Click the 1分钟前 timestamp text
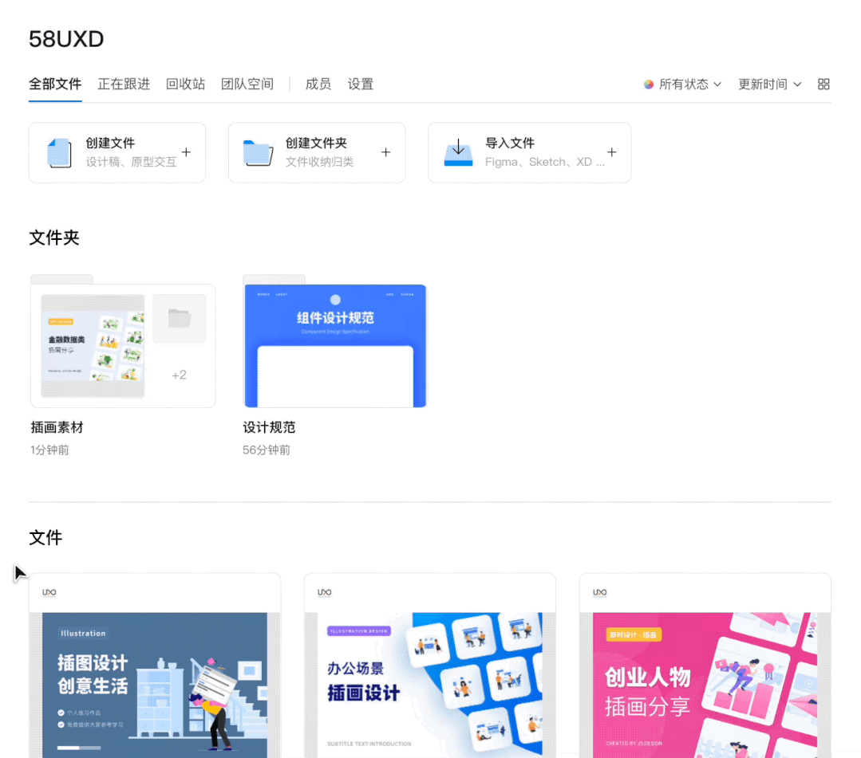The height and width of the screenshot is (758, 861). coord(49,450)
